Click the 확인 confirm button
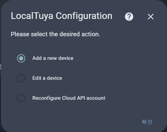The width and height of the screenshot is (167, 132). 147,122
